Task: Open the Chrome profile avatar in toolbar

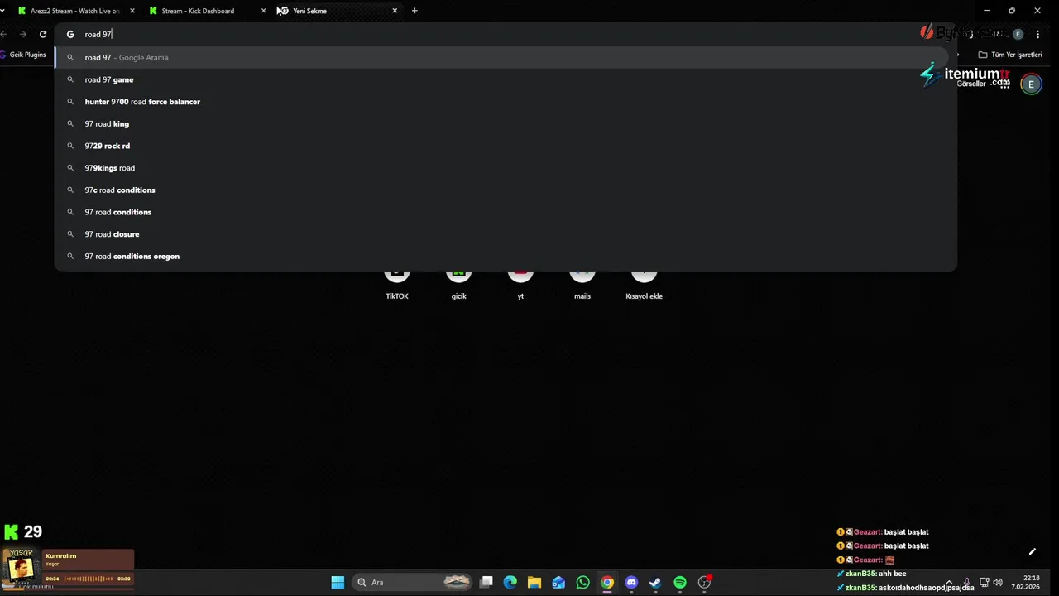Action: tap(1018, 34)
